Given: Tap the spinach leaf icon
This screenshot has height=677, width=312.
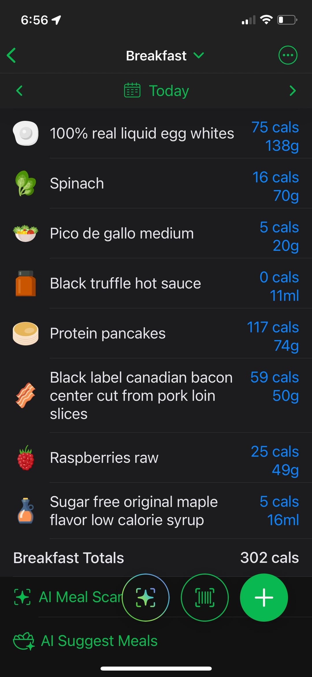Looking at the screenshot, I should (26, 183).
